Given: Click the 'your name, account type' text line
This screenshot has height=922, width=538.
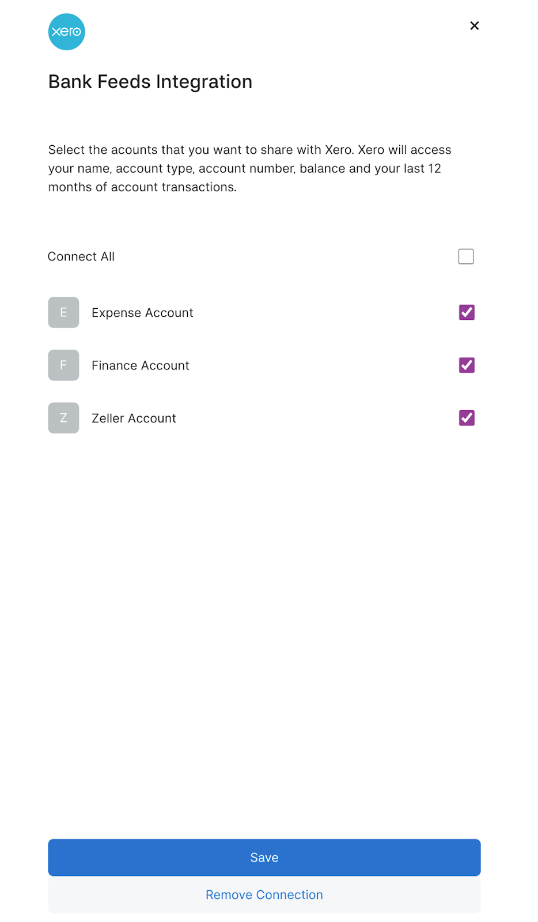Looking at the screenshot, I should pos(244,169).
